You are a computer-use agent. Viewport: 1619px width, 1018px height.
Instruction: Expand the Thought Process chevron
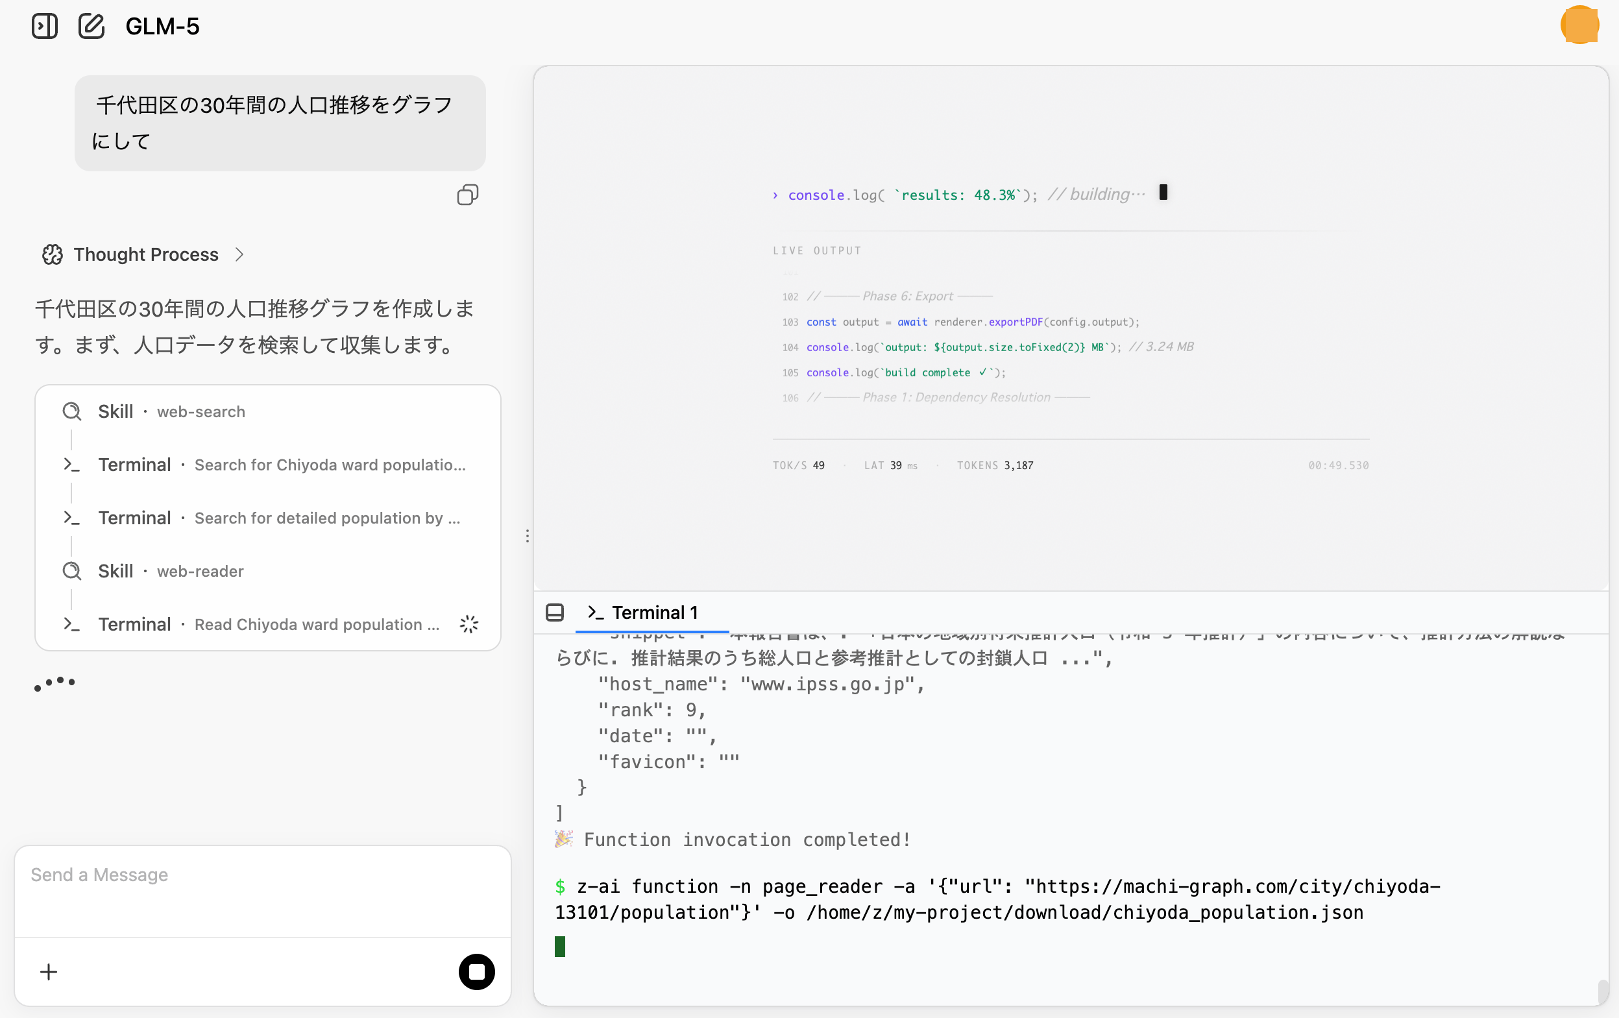pos(239,254)
